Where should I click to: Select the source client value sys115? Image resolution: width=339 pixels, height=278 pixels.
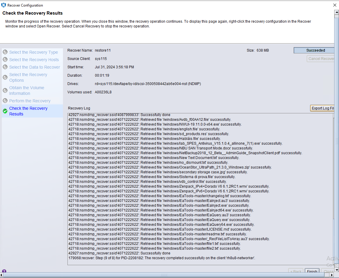click(x=101, y=58)
